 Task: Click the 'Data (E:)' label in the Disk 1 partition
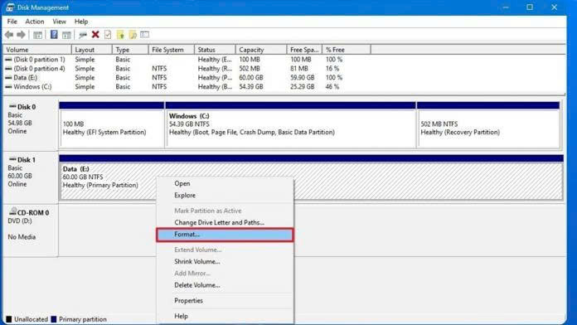coord(75,169)
